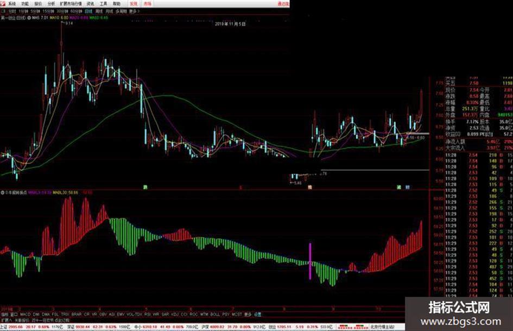Open the 系统 menu
The image size is (513, 331).
point(12,4)
